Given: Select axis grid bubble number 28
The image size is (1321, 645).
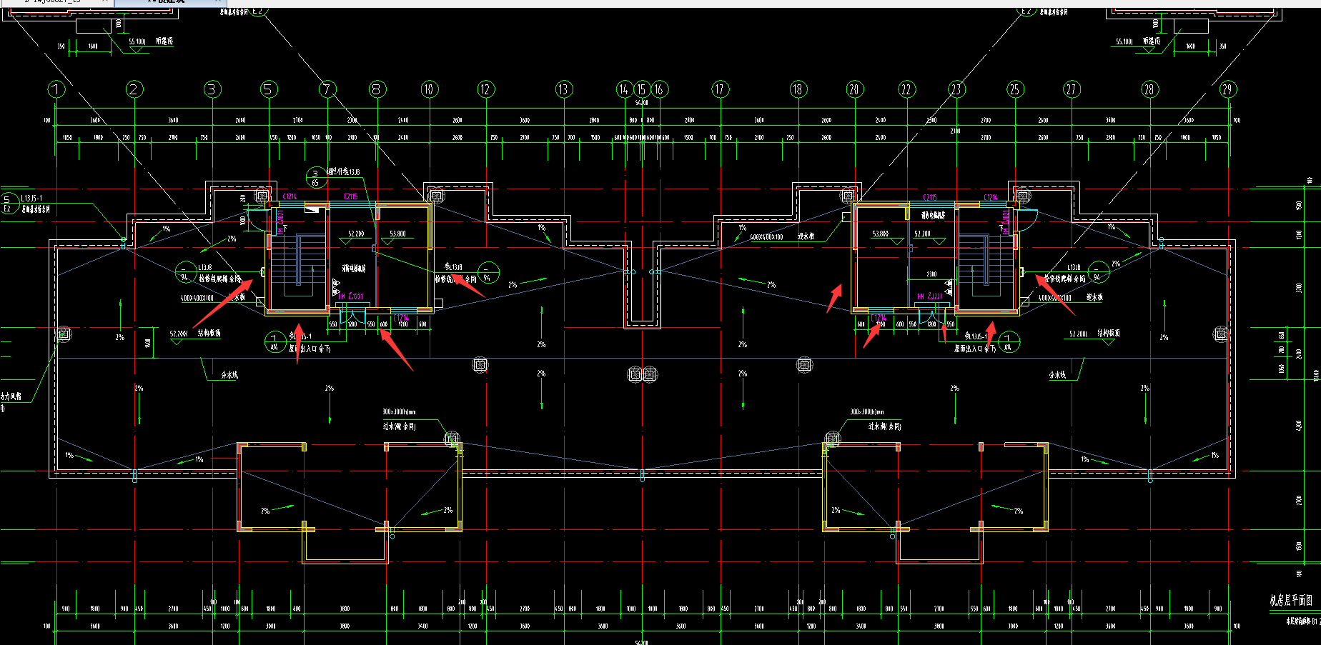Looking at the screenshot, I should (1149, 89).
